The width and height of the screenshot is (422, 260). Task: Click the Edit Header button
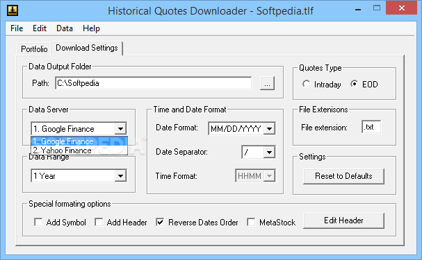(343, 220)
